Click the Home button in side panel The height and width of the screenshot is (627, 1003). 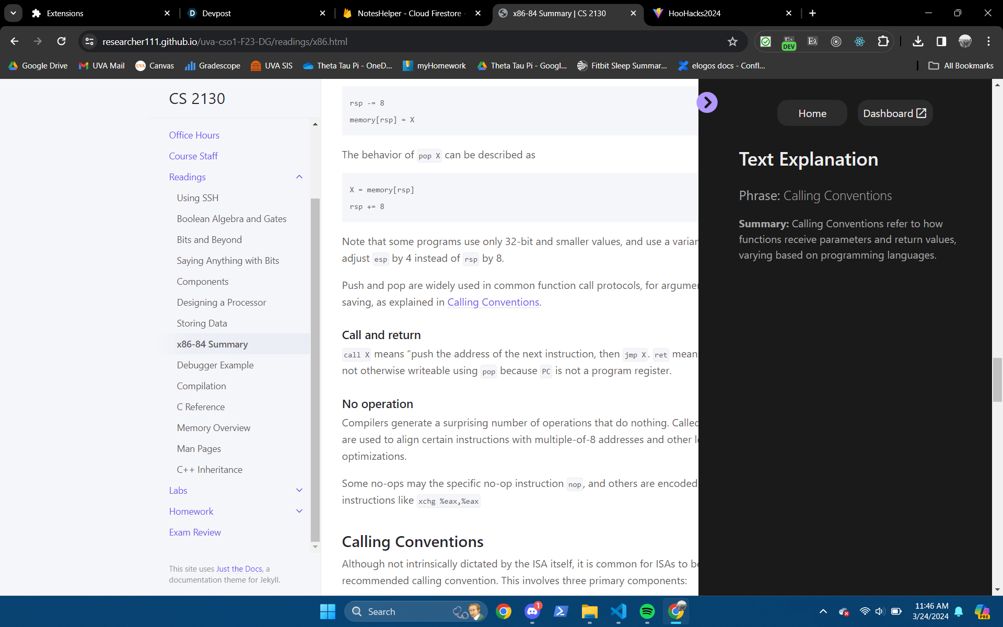(x=812, y=113)
